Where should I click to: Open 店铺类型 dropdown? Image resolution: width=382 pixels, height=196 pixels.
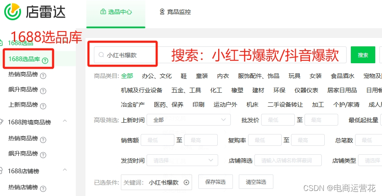370,160
